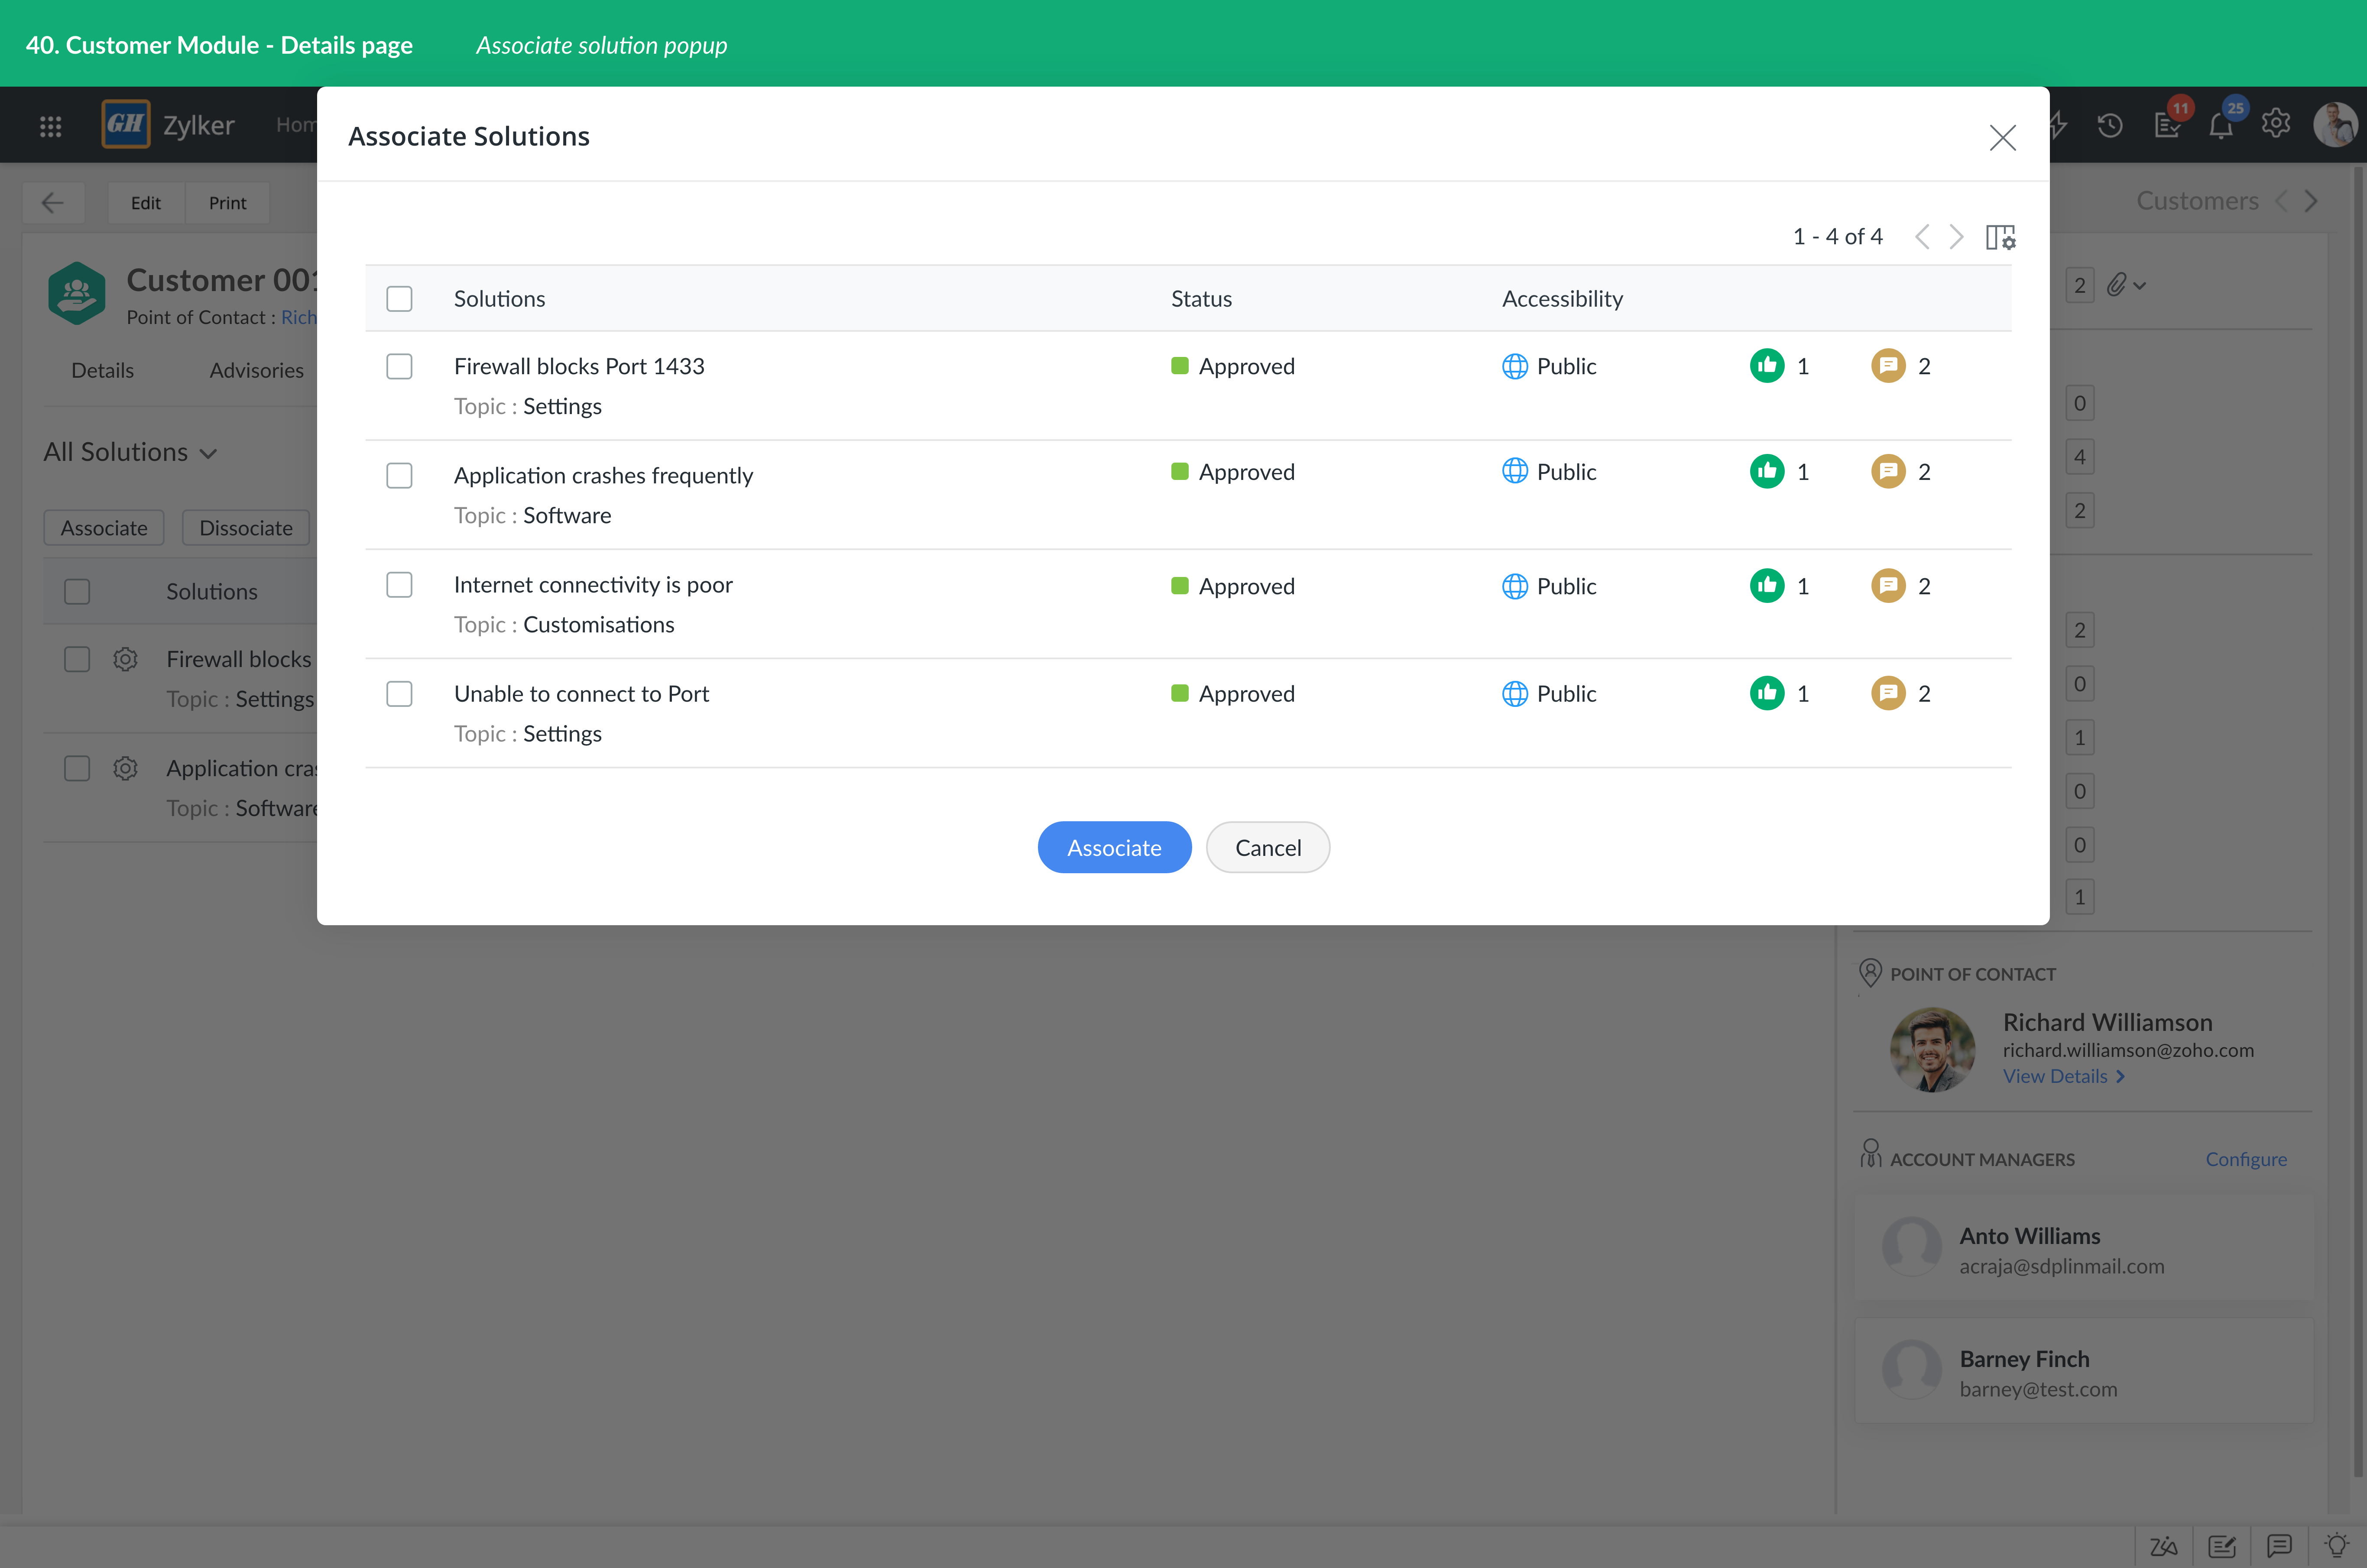The width and height of the screenshot is (2367, 1568).
Task: Check background Application crashes row checkbox
Action: coord(77,768)
